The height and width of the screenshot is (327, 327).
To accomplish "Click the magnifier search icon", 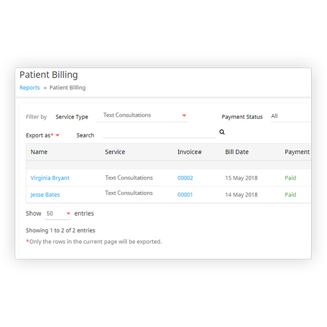I will [x=222, y=132].
